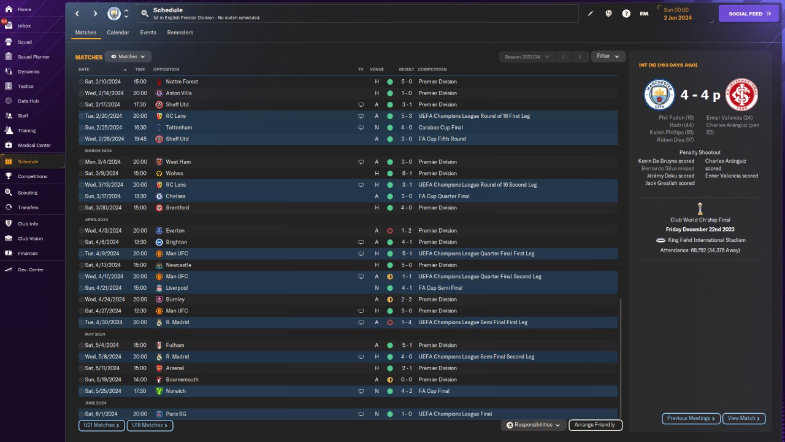The width and height of the screenshot is (785, 442).
Task: Sort by the Opposition column header
Action: (x=166, y=69)
